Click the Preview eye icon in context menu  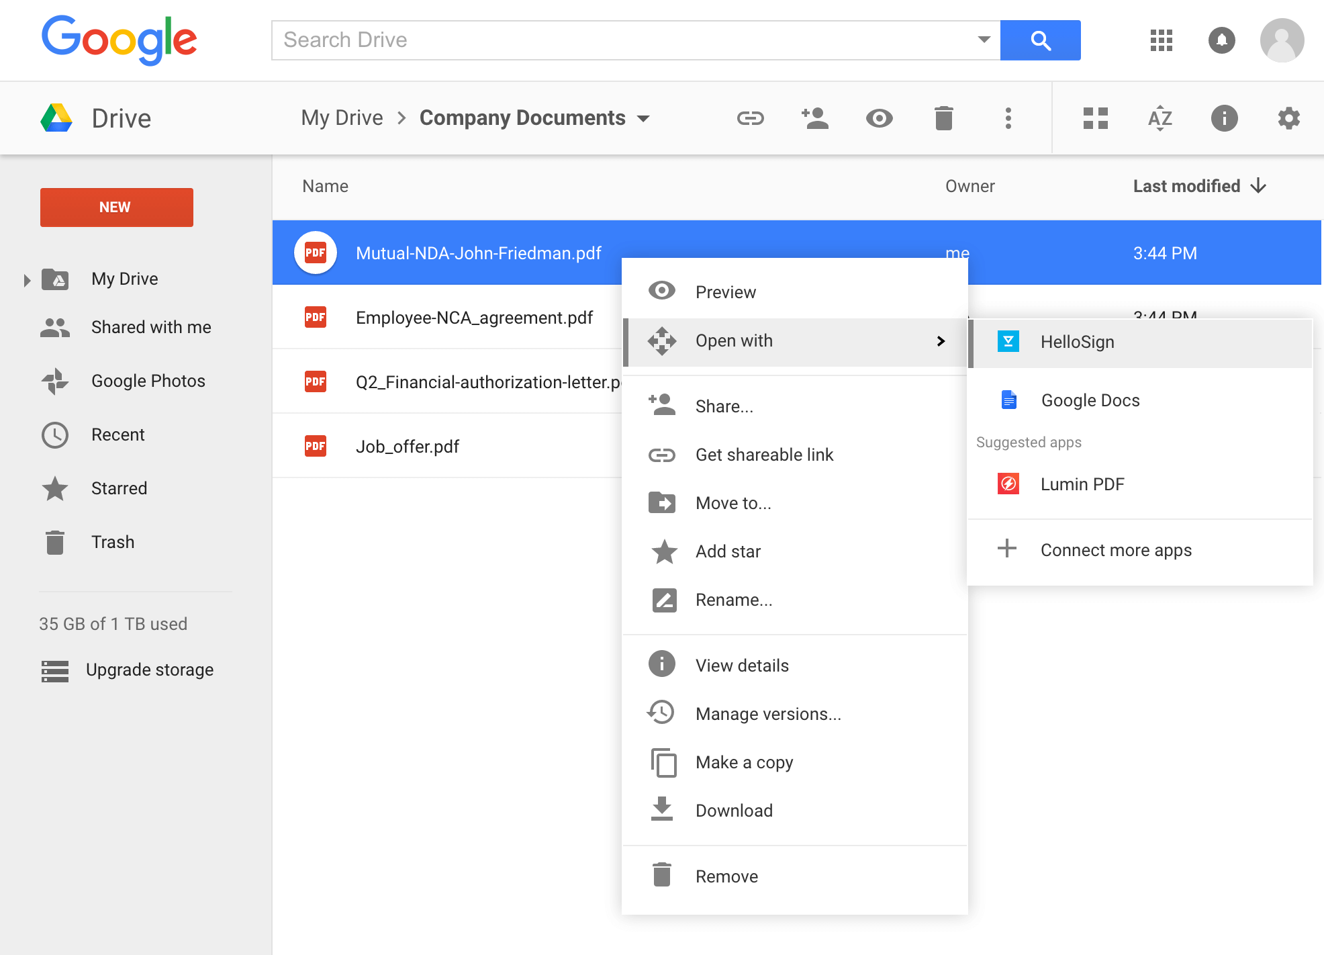click(x=662, y=291)
